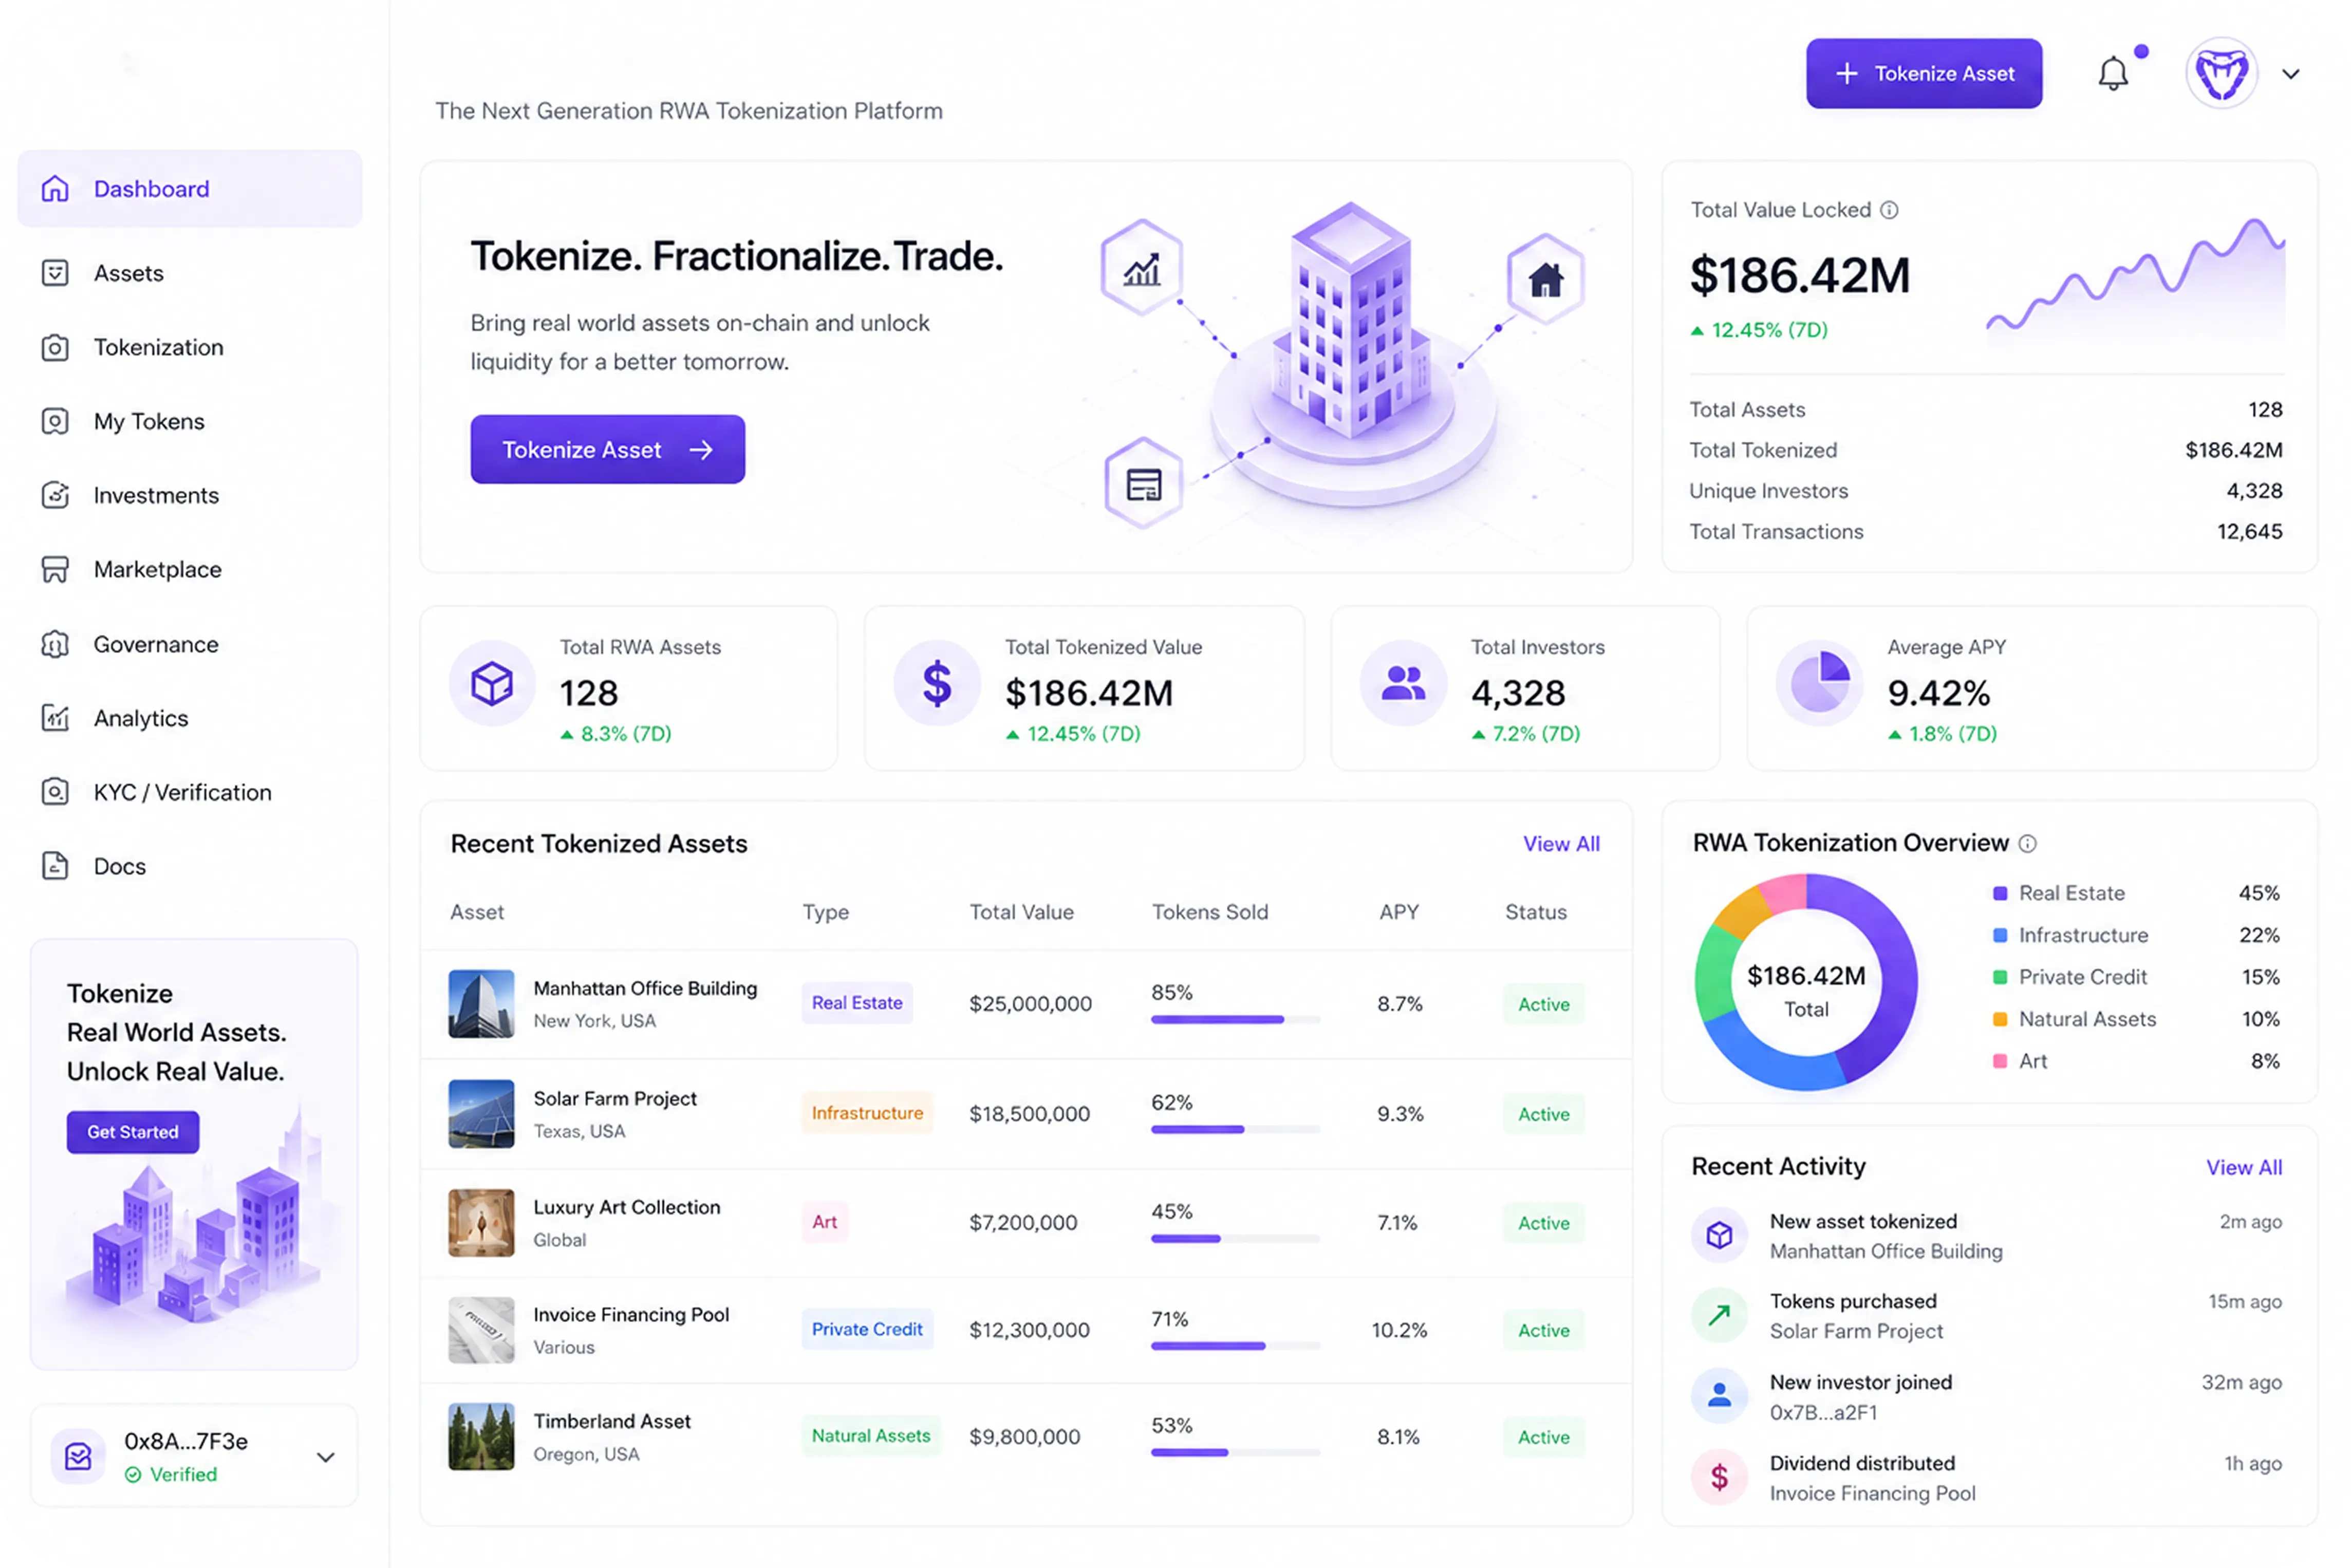Click the people icon in Total Investors card
The image size is (2351, 1568).
point(1403,684)
